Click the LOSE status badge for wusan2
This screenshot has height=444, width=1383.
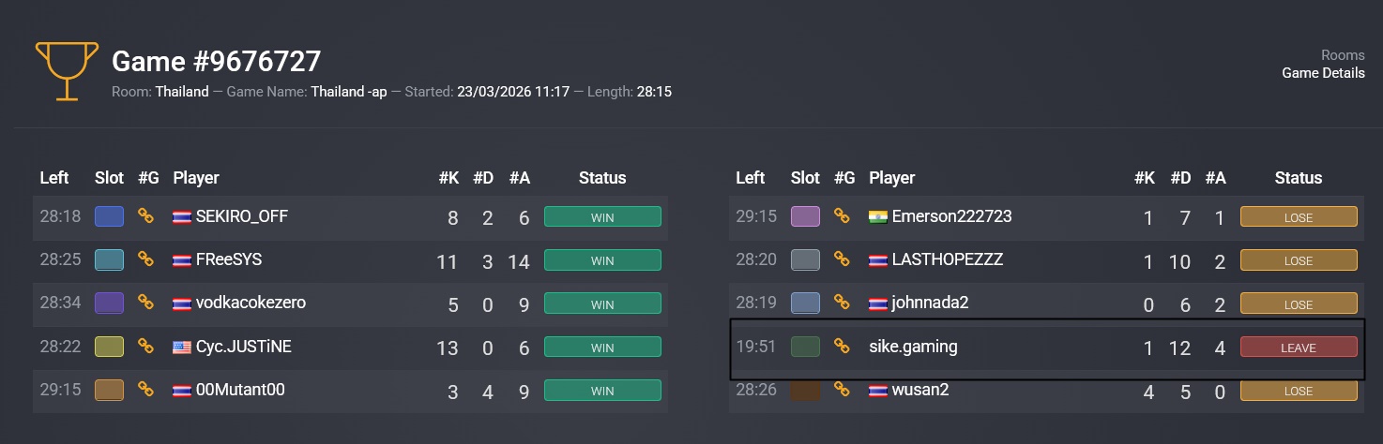(x=1299, y=391)
